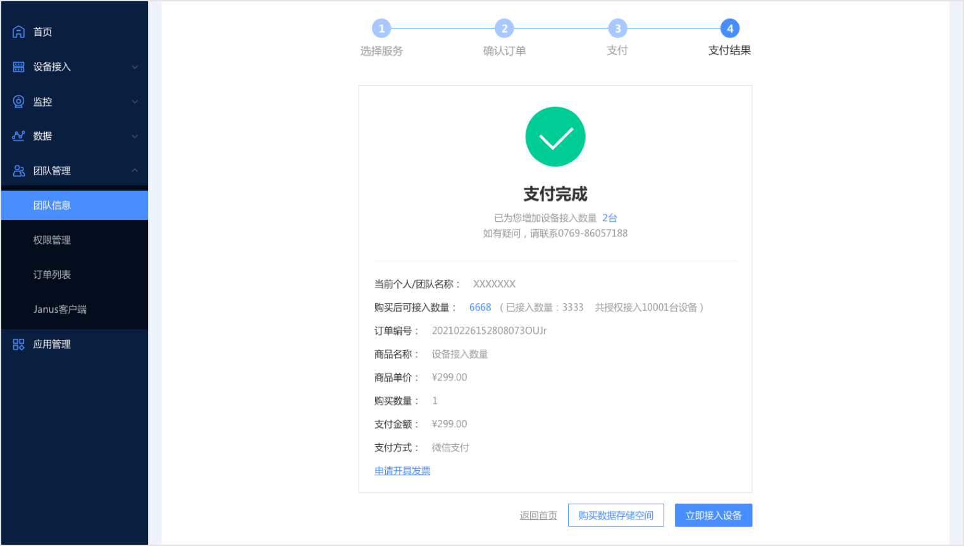Viewport: 964px width, 546px height.
Task: Click step 2 circle 确认订单
Action: tap(504, 28)
